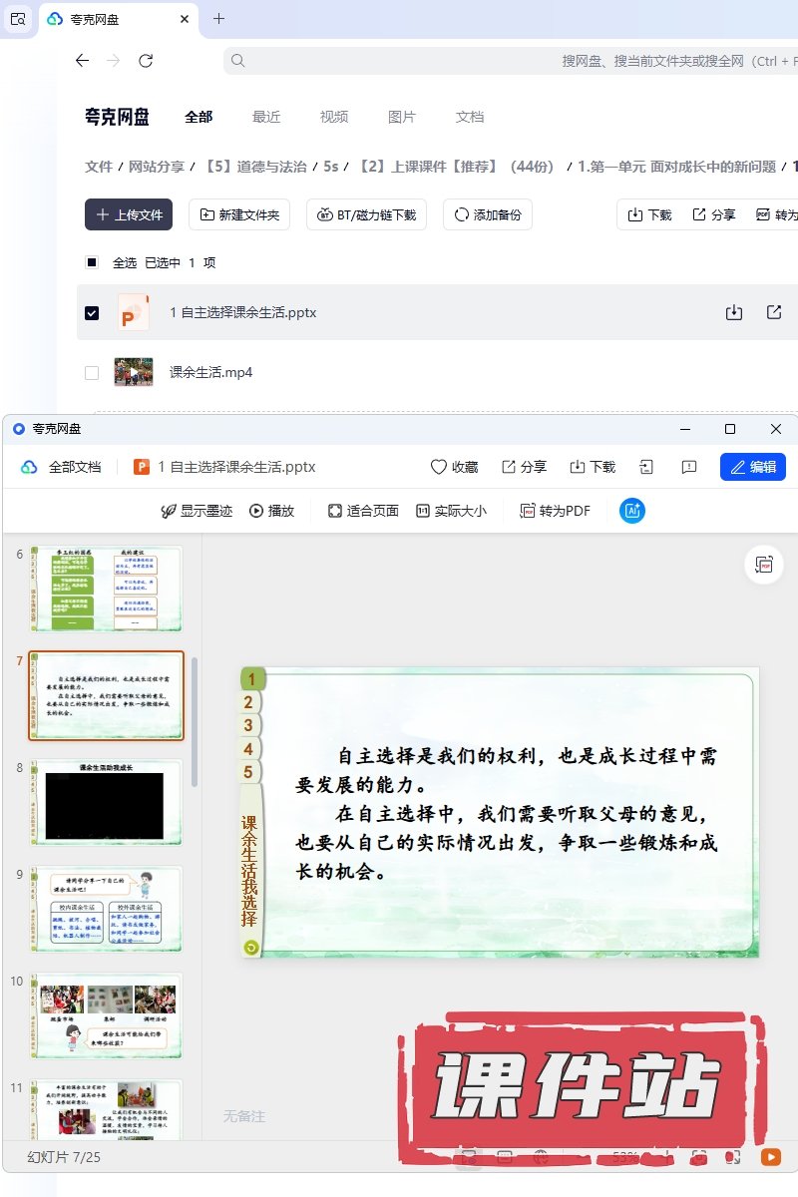The height and width of the screenshot is (1197, 798).
Task: Switch to the 视频 tab
Action: pos(334,117)
